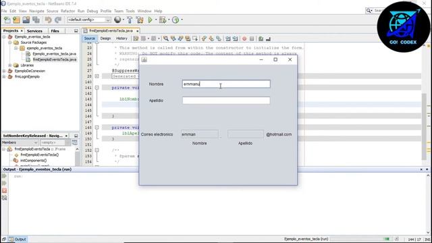The width and height of the screenshot is (432, 243).
Task: Click the Debug Project toolbar icon
Action: tap(163, 20)
